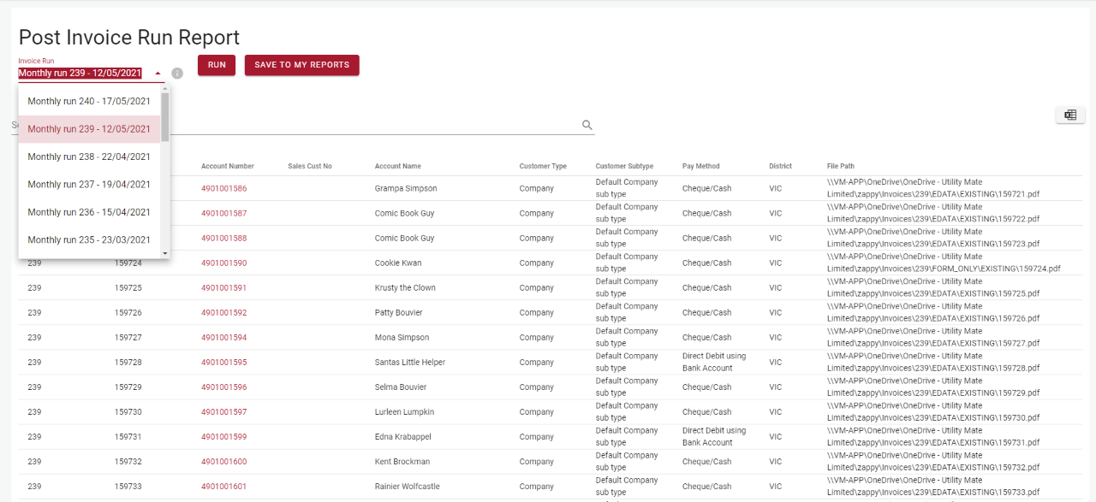Open account 4901001586 for Grampa Simpson
The image size is (1096, 502).
pyautogui.click(x=223, y=188)
